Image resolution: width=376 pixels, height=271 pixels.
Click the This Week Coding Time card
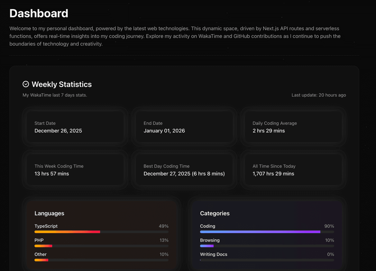pyautogui.click(x=75, y=170)
